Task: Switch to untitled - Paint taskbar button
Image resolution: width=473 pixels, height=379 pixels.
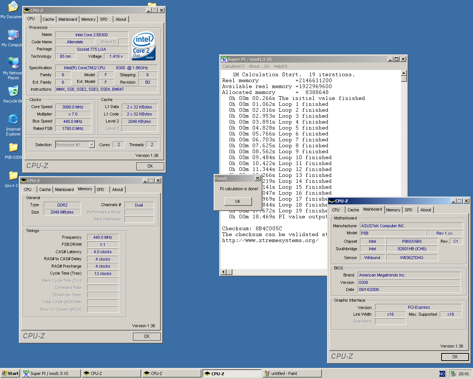Action: click(292, 373)
